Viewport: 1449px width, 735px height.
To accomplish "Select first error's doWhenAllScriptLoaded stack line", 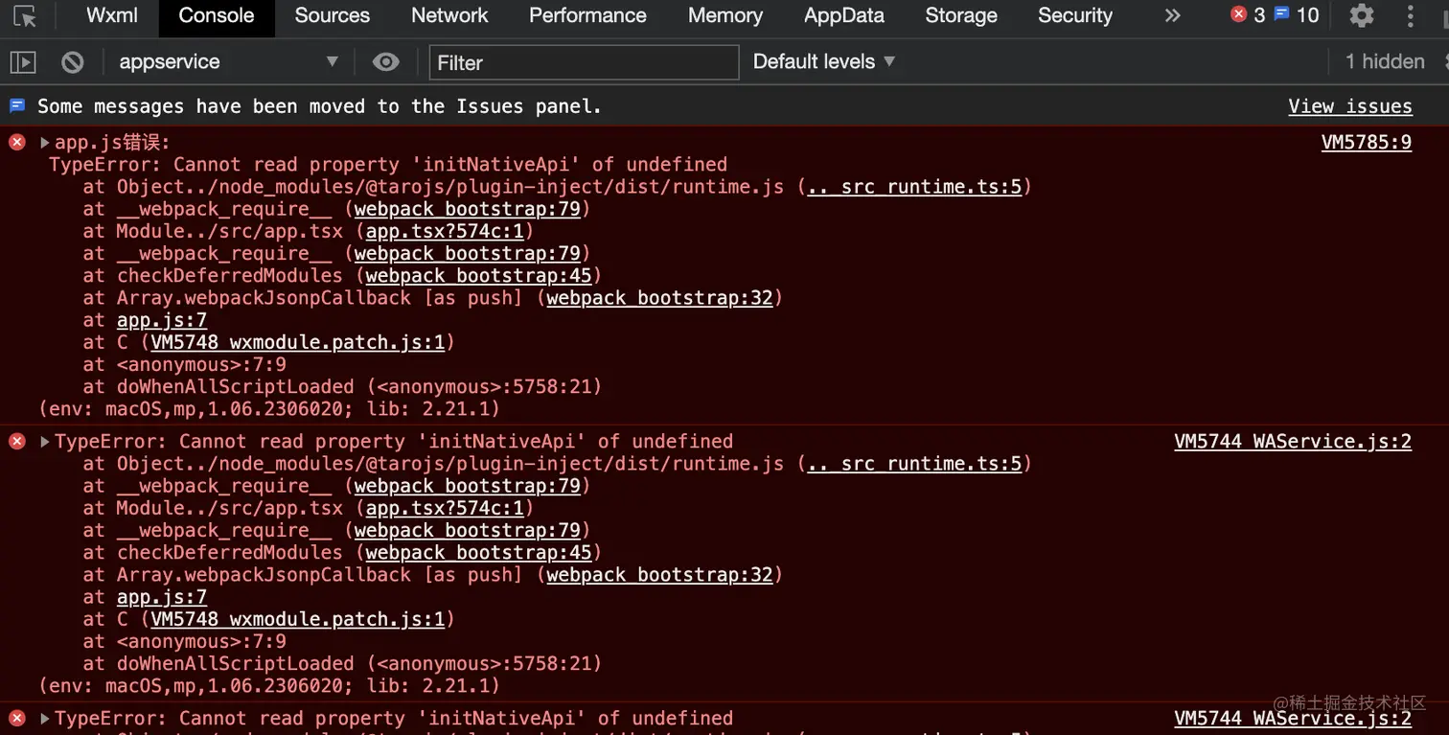I will point(342,387).
